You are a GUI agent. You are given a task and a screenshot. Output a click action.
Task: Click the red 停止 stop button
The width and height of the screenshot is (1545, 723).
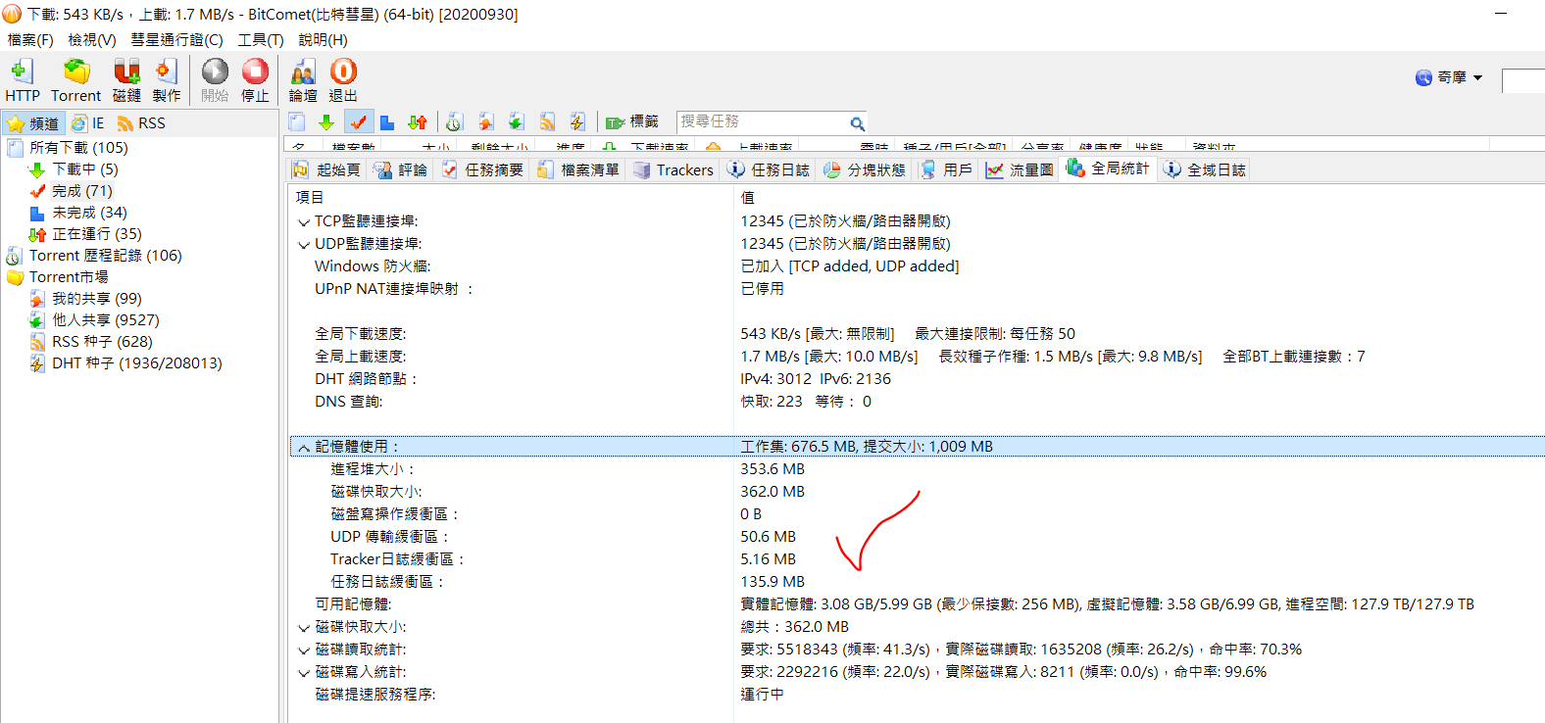click(255, 79)
